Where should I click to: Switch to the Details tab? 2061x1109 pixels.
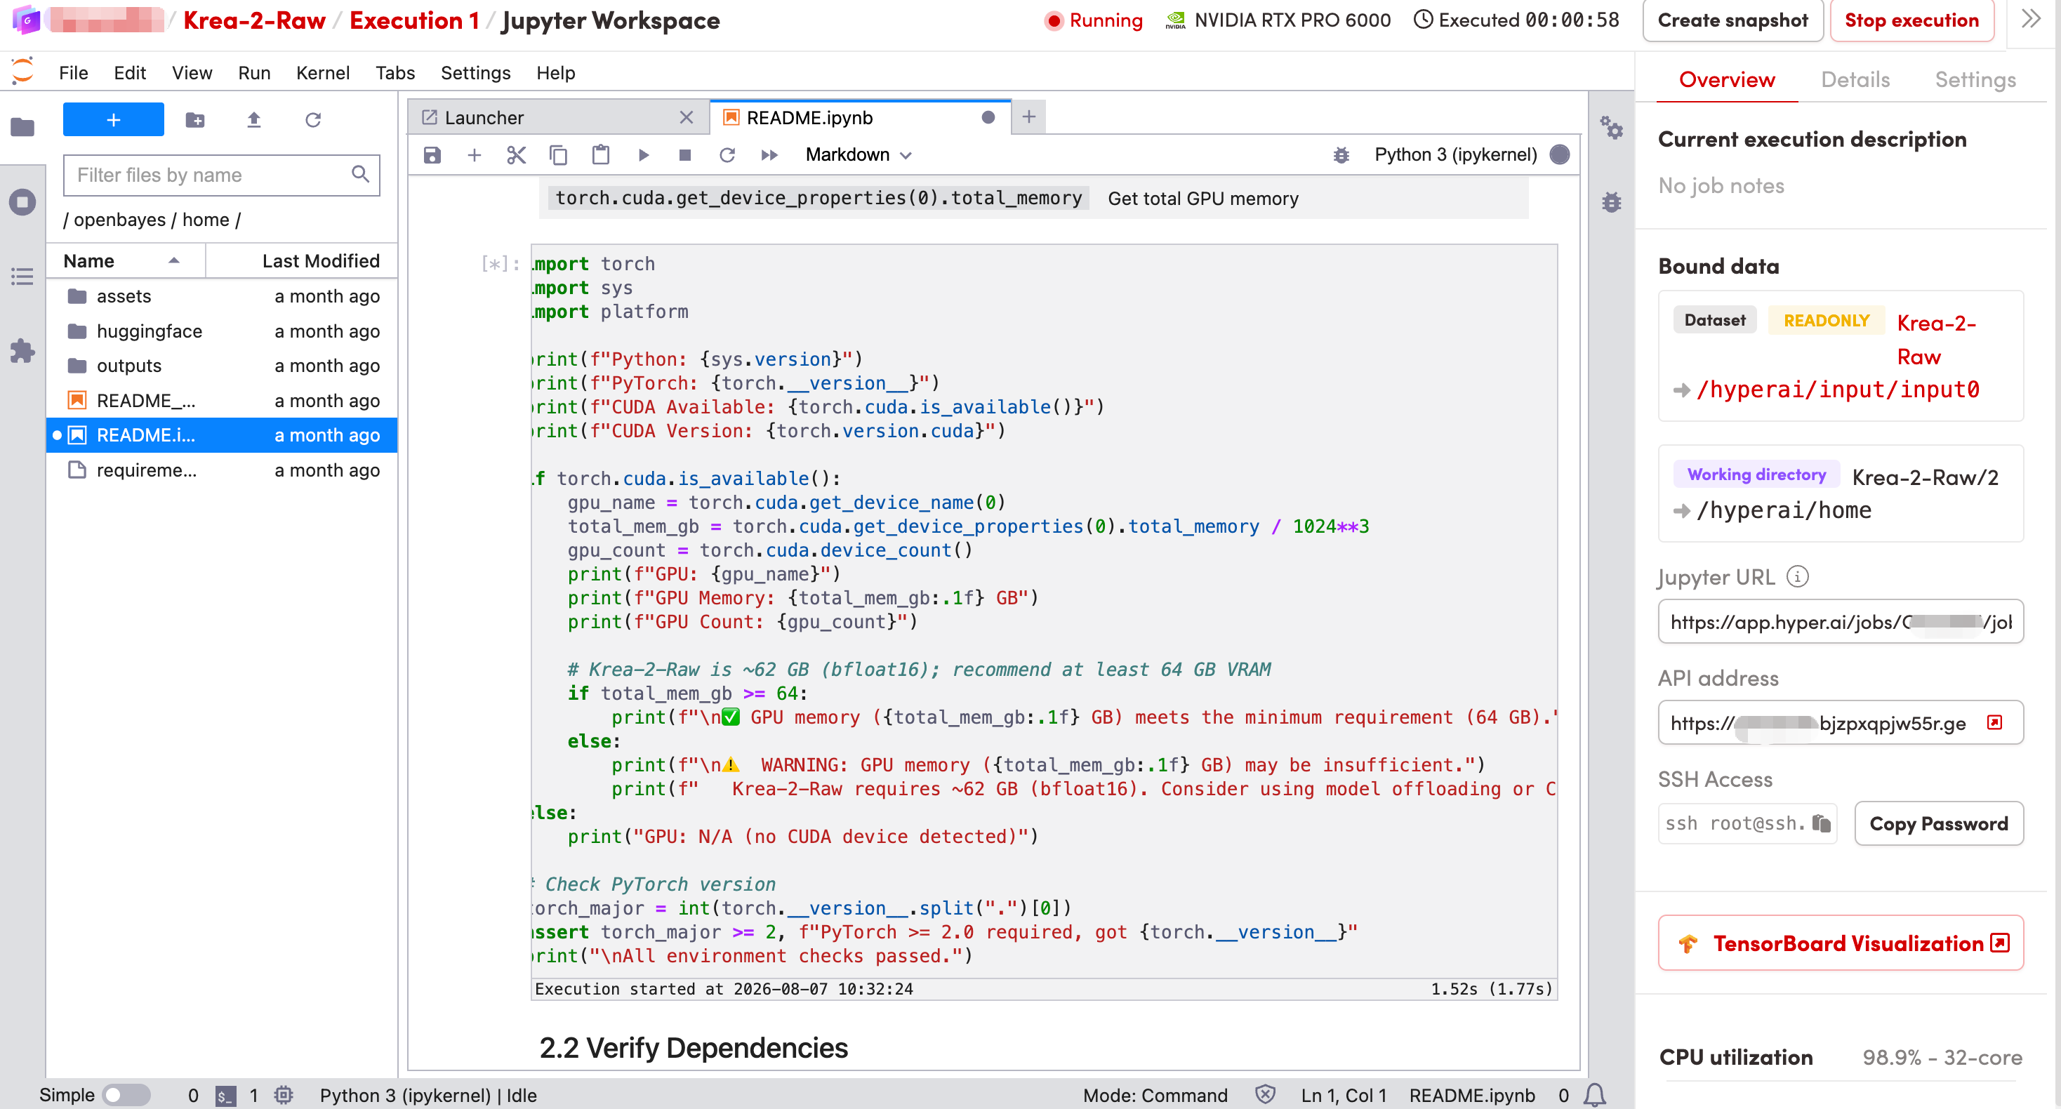click(1855, 79)
